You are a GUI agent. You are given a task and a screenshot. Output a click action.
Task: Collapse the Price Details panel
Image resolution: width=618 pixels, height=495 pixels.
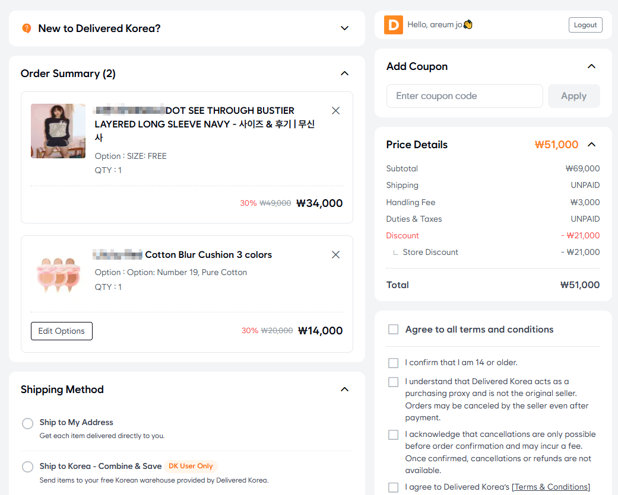click(591, 145)
